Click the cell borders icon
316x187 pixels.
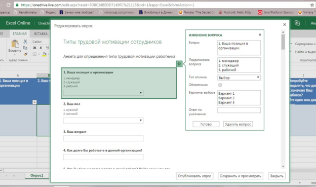tap(34, 54)
